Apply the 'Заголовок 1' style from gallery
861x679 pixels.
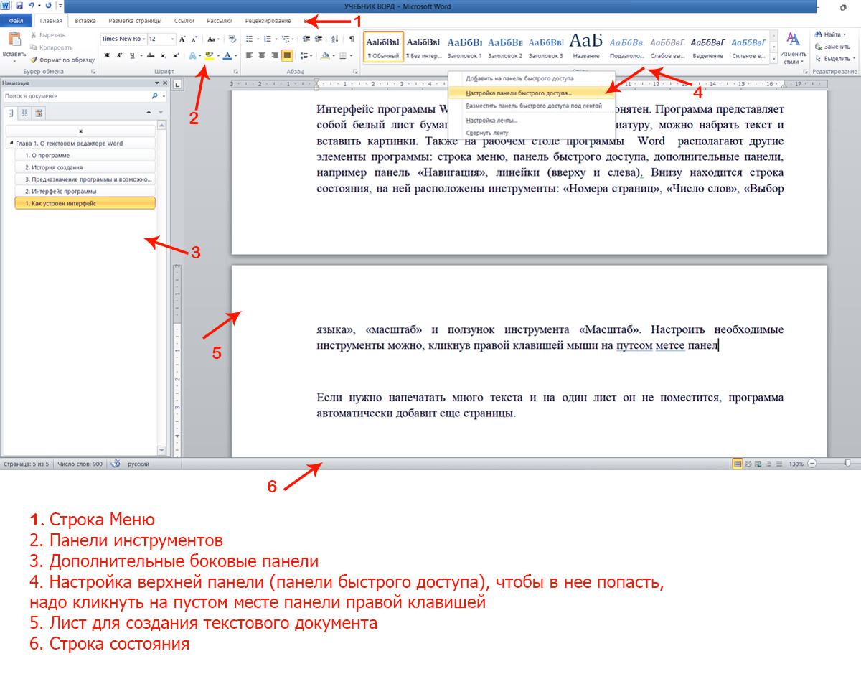464,47
